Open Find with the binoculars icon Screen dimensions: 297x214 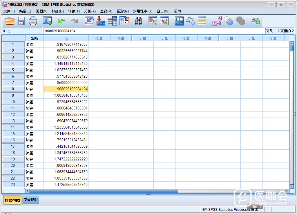pyautogui.click(x=139, y=21)
